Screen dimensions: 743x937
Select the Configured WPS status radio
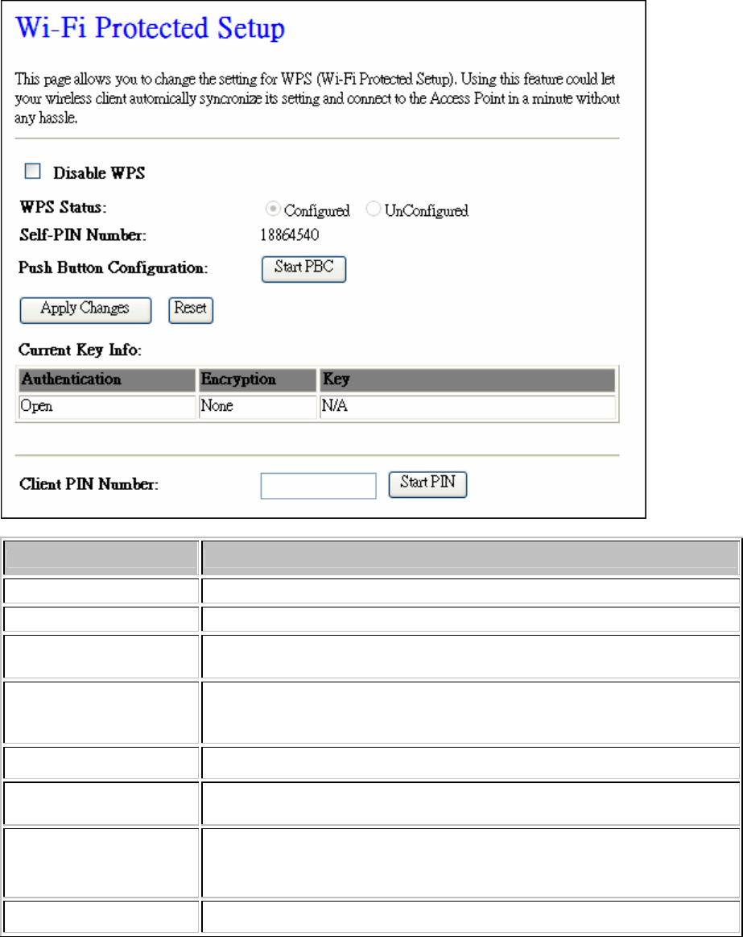pos(273,209)
